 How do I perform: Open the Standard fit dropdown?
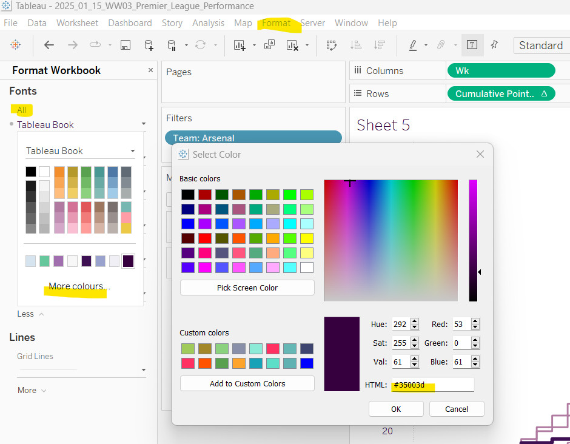point(541,45)
